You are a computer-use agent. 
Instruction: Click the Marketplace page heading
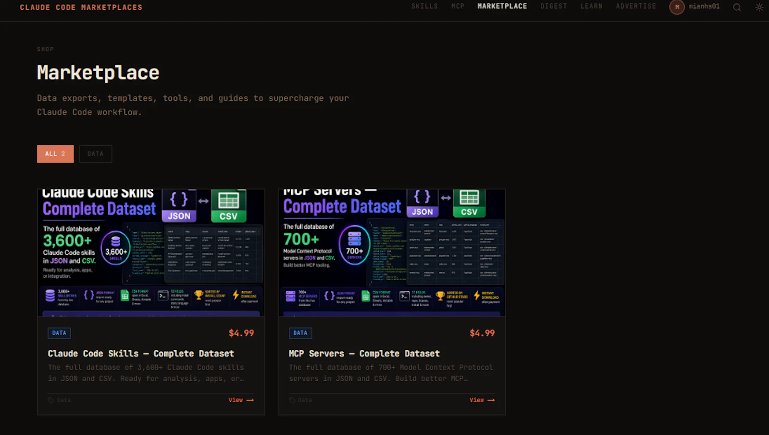pyautogui.click(x=98, y=73)
